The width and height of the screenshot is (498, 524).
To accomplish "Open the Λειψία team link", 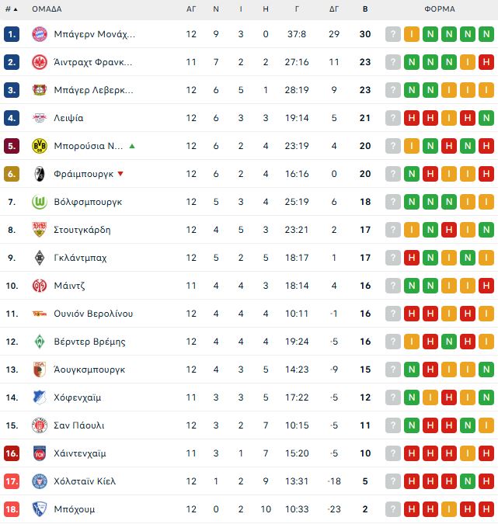I will [68, 118].
